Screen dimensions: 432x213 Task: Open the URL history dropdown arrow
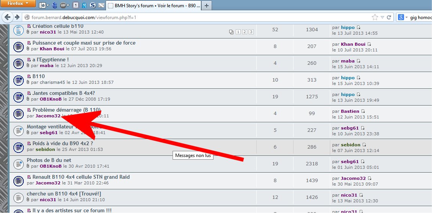pos(382,18)
